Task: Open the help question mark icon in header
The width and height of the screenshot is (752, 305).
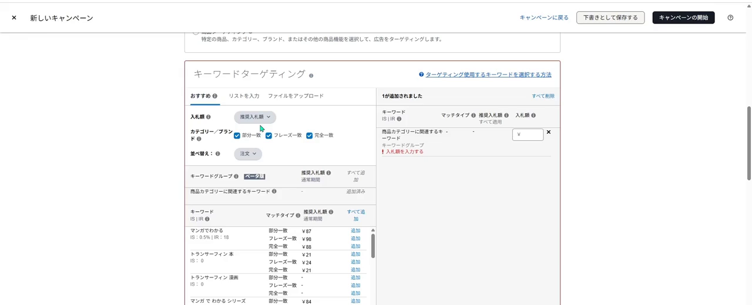Action: (x=730, y=18)
